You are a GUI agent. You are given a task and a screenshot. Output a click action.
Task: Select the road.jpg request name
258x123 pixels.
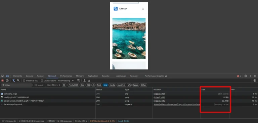(16, 97)
